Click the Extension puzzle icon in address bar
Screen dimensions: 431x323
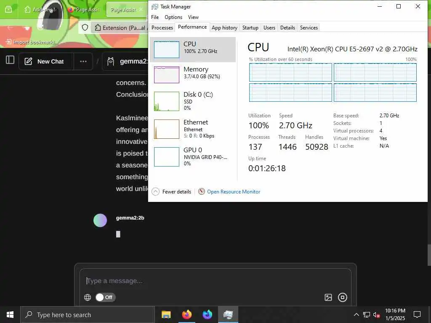pyautogui.click(x=98, y=27)
